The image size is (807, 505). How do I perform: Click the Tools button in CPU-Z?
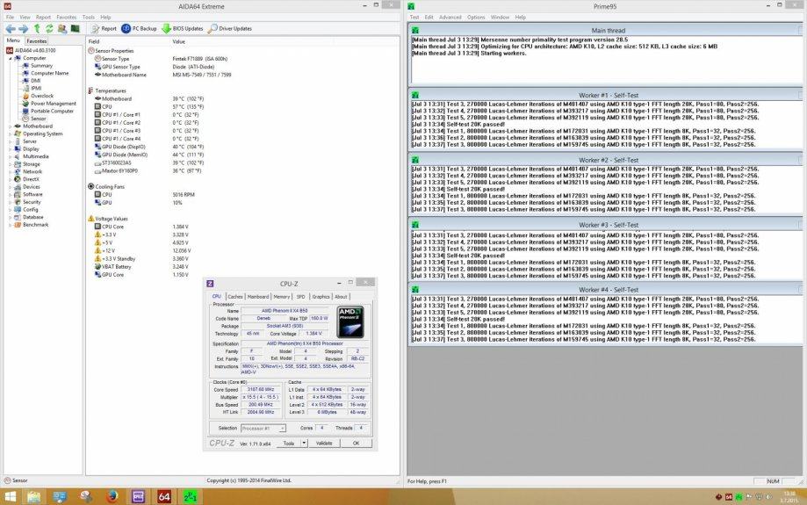(289, 444)
